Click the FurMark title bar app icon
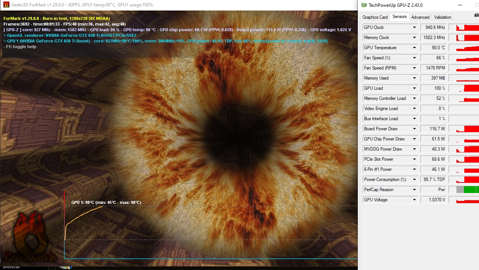The height and width of the screenshot is (270, 479). (x=6, y=5)
